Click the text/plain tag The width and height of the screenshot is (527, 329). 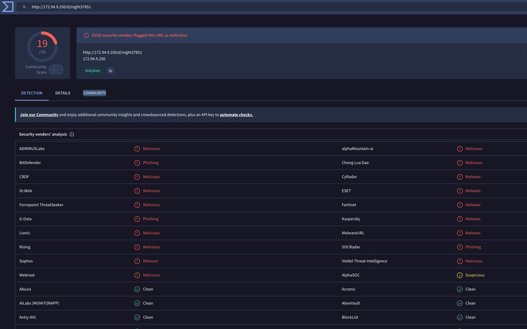point(93,70)
